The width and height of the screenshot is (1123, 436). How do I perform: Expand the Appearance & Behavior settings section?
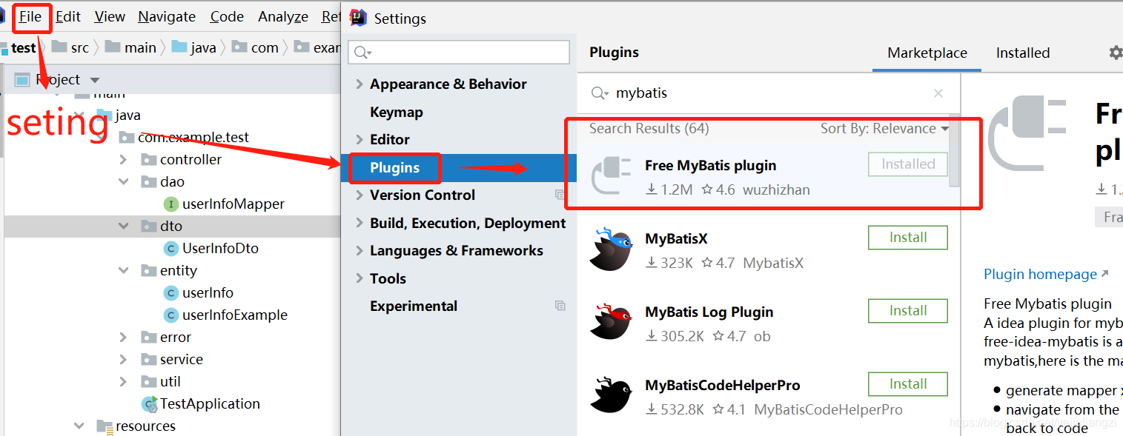360,84
